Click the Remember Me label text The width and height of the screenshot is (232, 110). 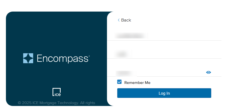(x=137, y=83)
